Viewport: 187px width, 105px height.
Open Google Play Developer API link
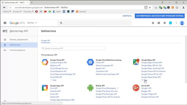click(106, 94)
